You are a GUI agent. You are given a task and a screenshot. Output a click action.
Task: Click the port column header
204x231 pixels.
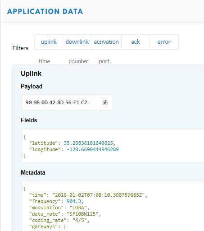(104, 61)
